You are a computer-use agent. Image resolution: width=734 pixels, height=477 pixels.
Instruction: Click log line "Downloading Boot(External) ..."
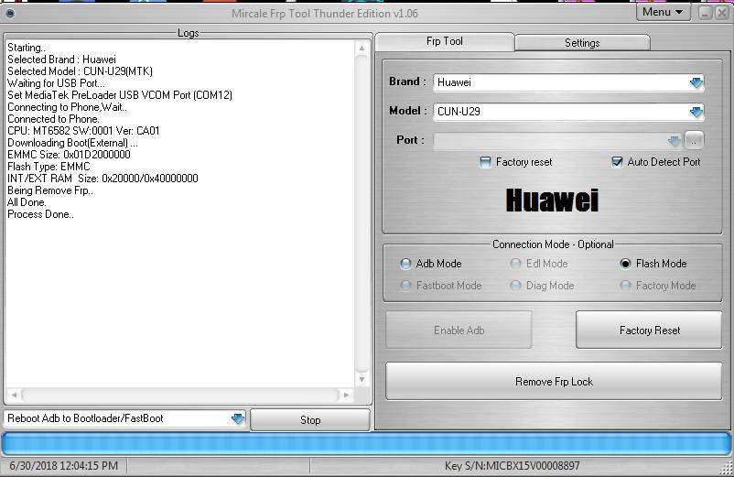tap(72, 143)
